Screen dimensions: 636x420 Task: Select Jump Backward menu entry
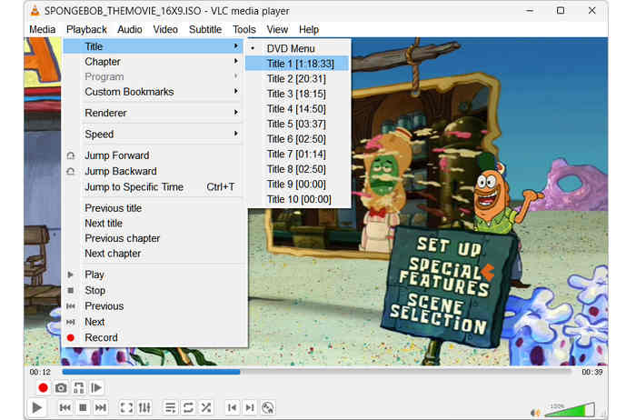[x=154, y=171]
